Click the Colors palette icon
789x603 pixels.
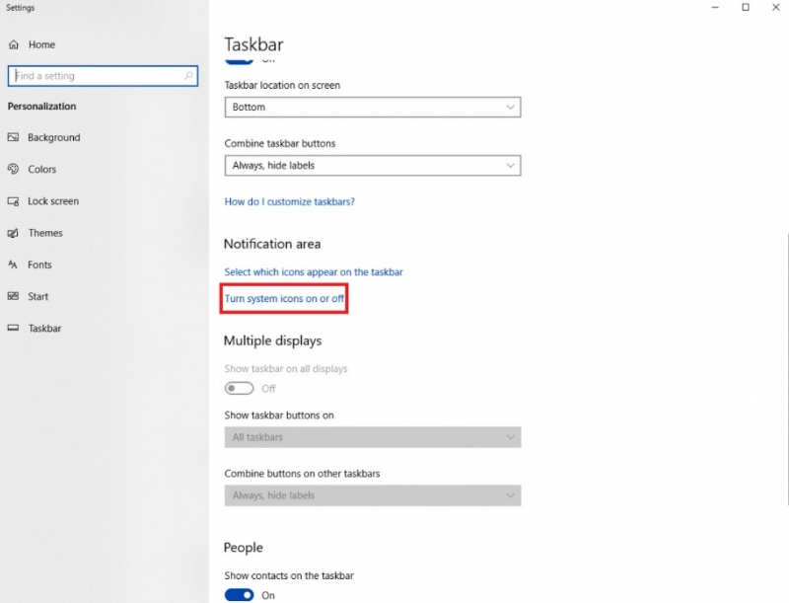pos(13,169)
